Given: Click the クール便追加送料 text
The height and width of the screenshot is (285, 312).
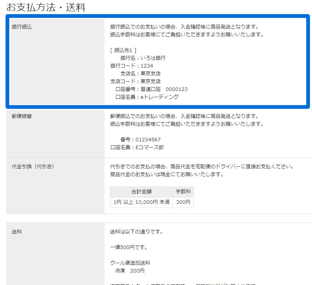Looking at the screenshot, I should pyautogui.click(x=130, y=263).
